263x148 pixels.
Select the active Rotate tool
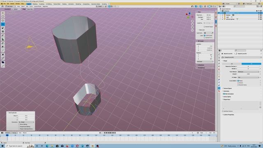(x=3, y=24)
